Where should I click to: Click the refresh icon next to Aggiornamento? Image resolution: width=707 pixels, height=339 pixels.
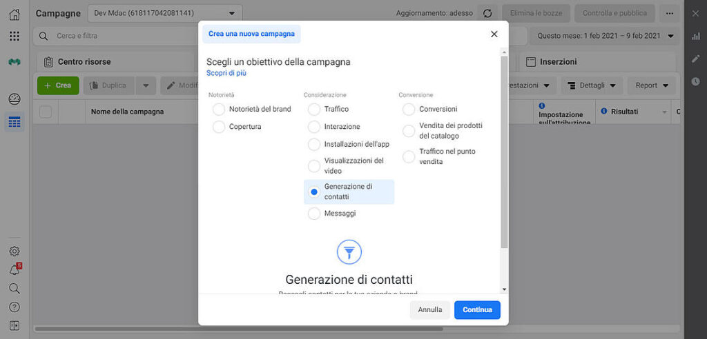487,13
